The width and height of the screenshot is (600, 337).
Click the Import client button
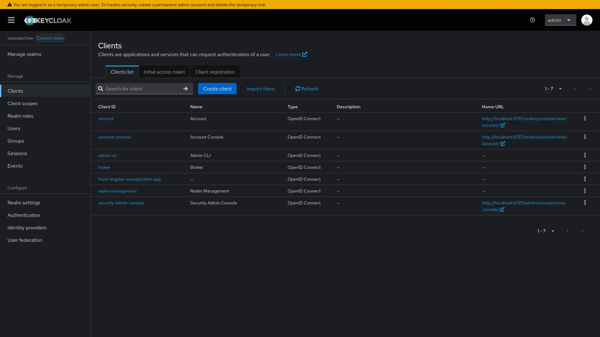pos(261,89)
